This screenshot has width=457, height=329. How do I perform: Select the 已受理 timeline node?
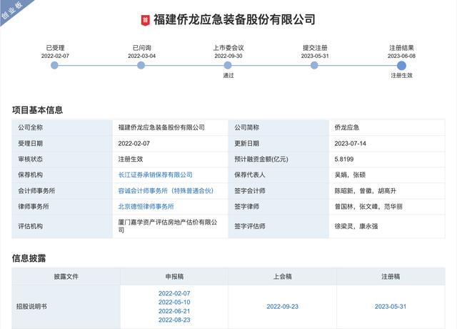pyautogui.click(x=54, y=65)
